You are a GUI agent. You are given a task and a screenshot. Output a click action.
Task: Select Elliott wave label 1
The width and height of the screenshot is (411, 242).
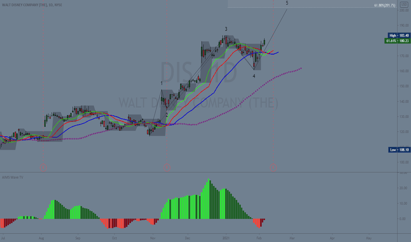point(161,83)
